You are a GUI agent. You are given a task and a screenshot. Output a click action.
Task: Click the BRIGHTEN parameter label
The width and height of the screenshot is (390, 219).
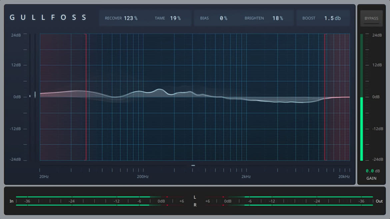point(254,18)
